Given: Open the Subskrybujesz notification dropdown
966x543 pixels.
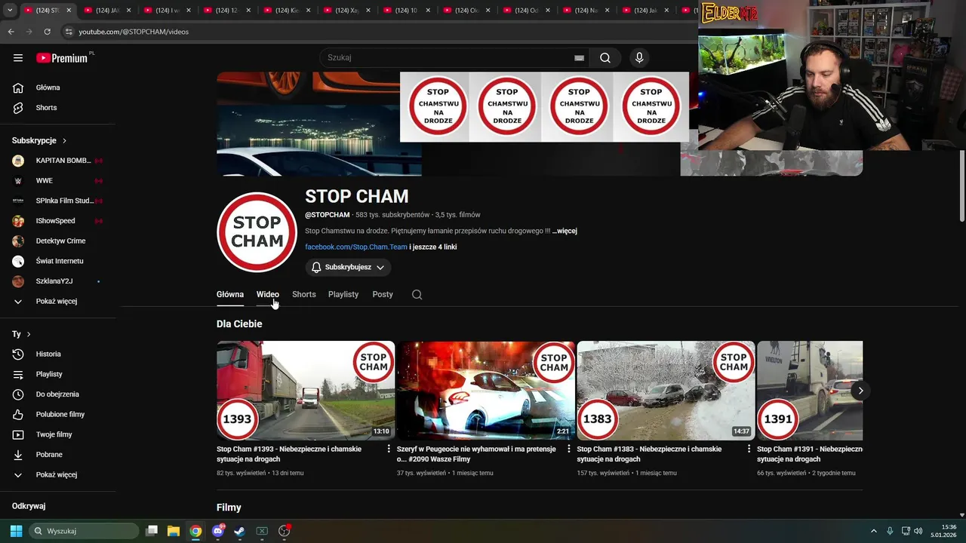Looking at the screenshot, I should point(348,267).
